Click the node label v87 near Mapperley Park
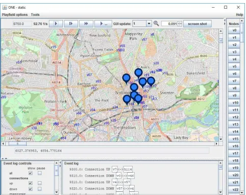Viewport: 246px width, 195px height. (x=144, y=39)
